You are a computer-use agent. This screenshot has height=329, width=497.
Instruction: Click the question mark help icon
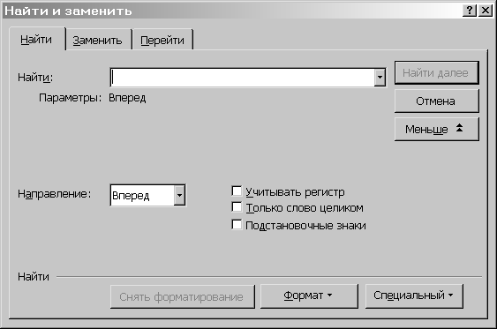470,11
